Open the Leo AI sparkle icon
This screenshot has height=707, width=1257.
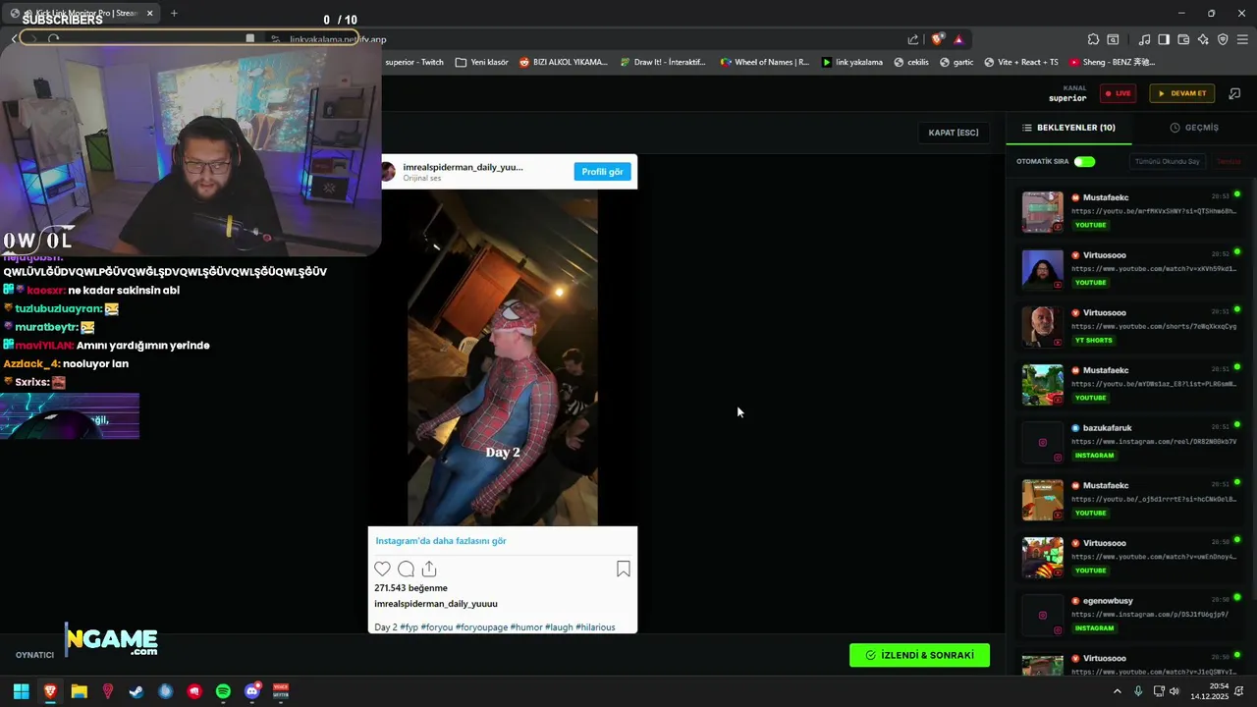click(1203, 39)
